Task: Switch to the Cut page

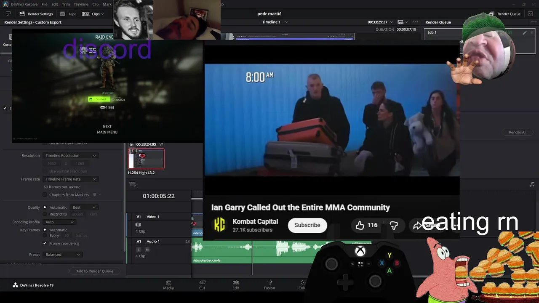Action: click(202, 285)
